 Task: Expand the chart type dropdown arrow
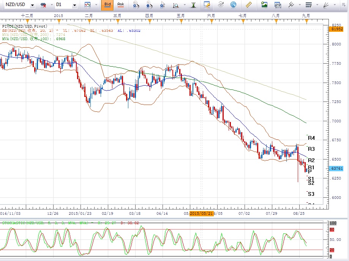click(x=96, y=5)
